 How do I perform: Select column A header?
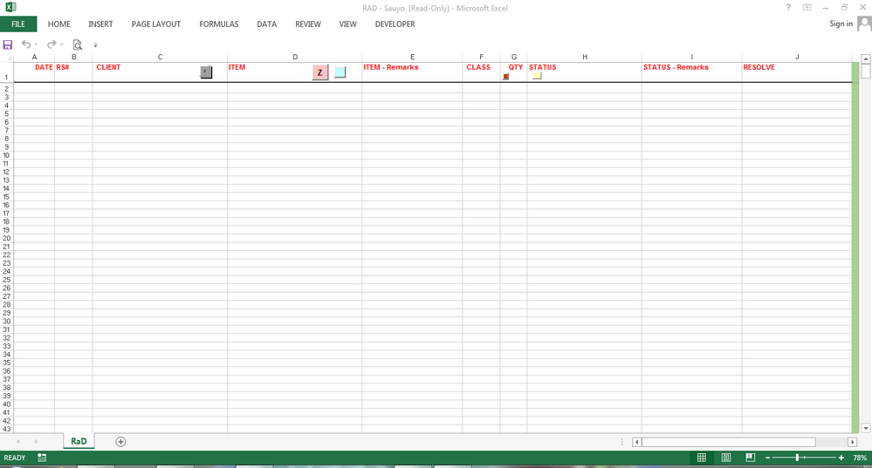click(34, 58)
